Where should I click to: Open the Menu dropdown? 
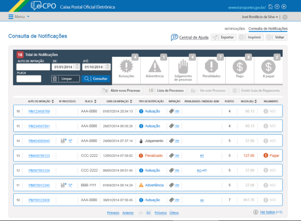tap(19, 16)
